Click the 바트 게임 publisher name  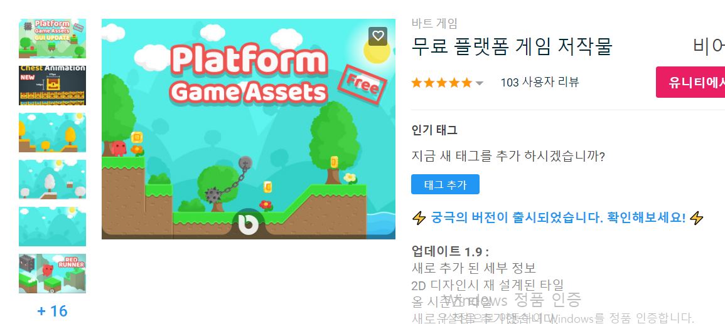(x=434, y=23)
